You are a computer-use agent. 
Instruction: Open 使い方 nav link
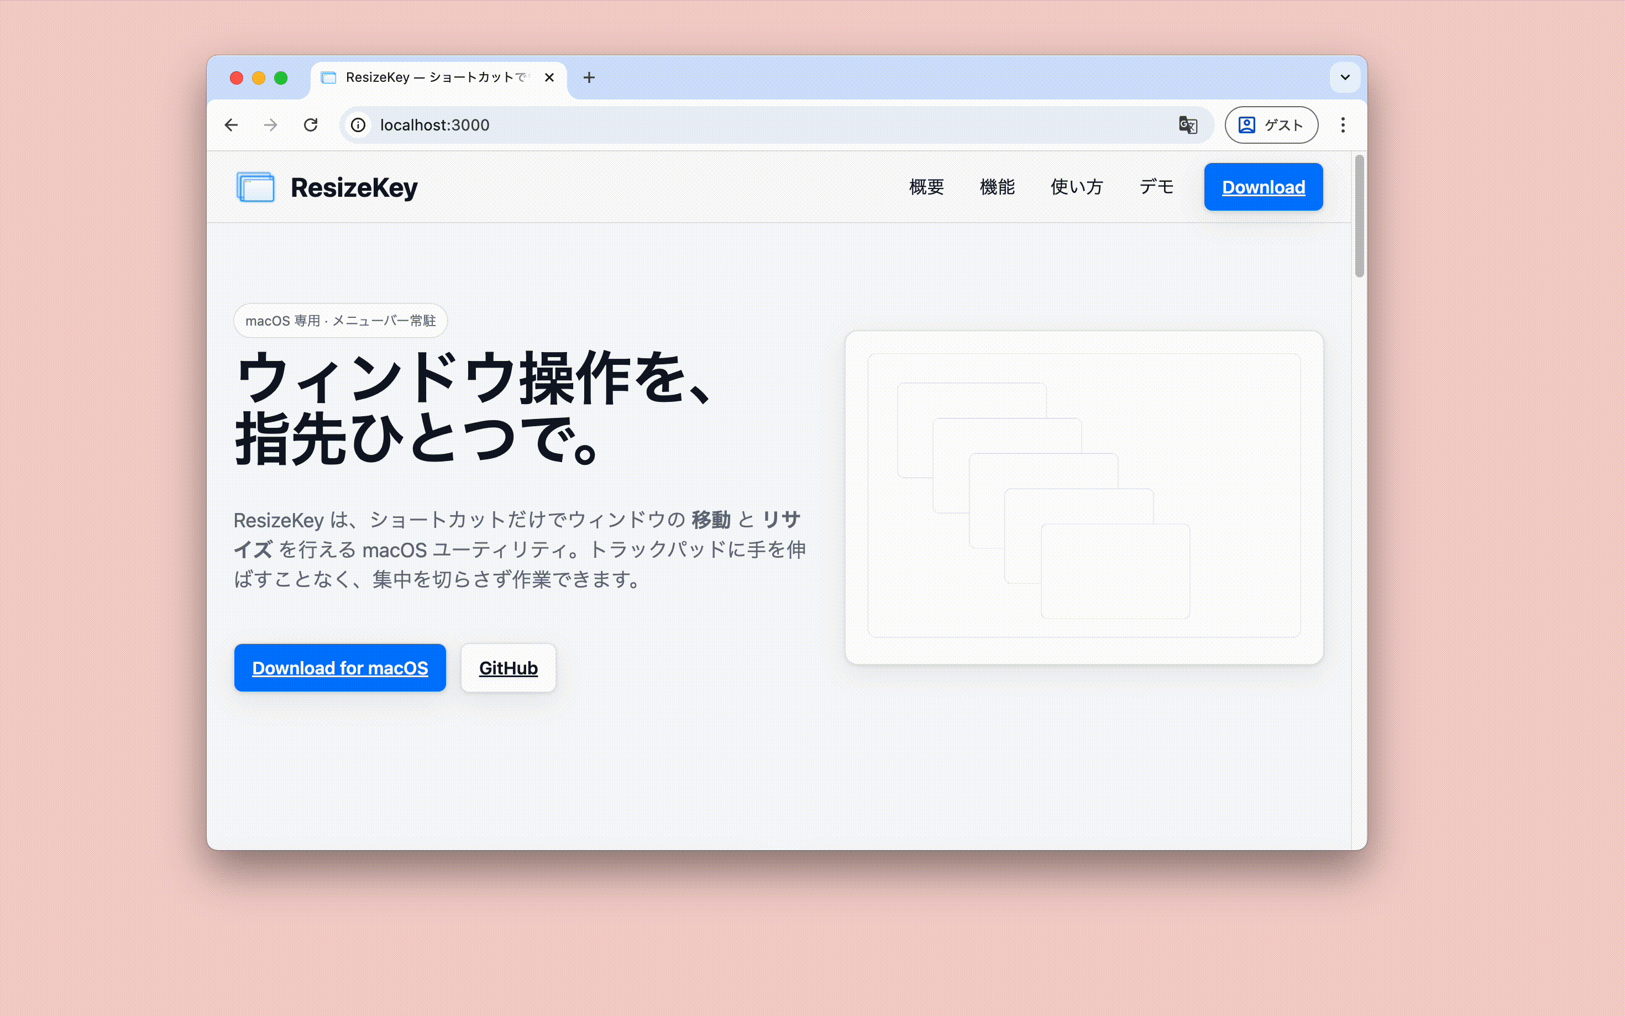(x=1076, y=187)
